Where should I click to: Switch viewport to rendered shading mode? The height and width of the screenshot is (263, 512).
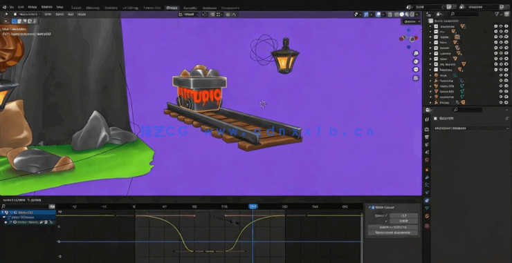tap(412, 14)
